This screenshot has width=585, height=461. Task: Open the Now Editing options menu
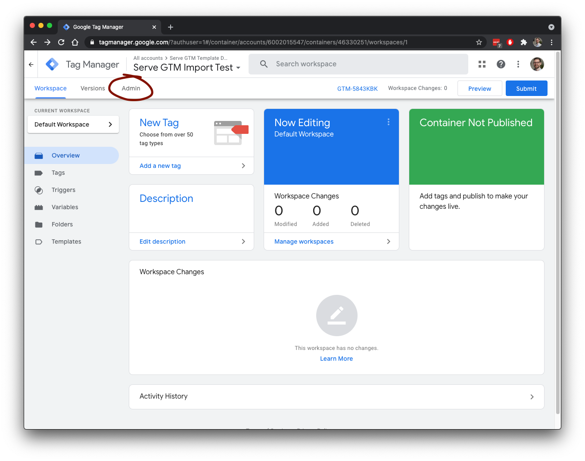(x=388, y=122)
